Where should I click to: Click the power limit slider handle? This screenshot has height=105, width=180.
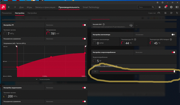174,71
